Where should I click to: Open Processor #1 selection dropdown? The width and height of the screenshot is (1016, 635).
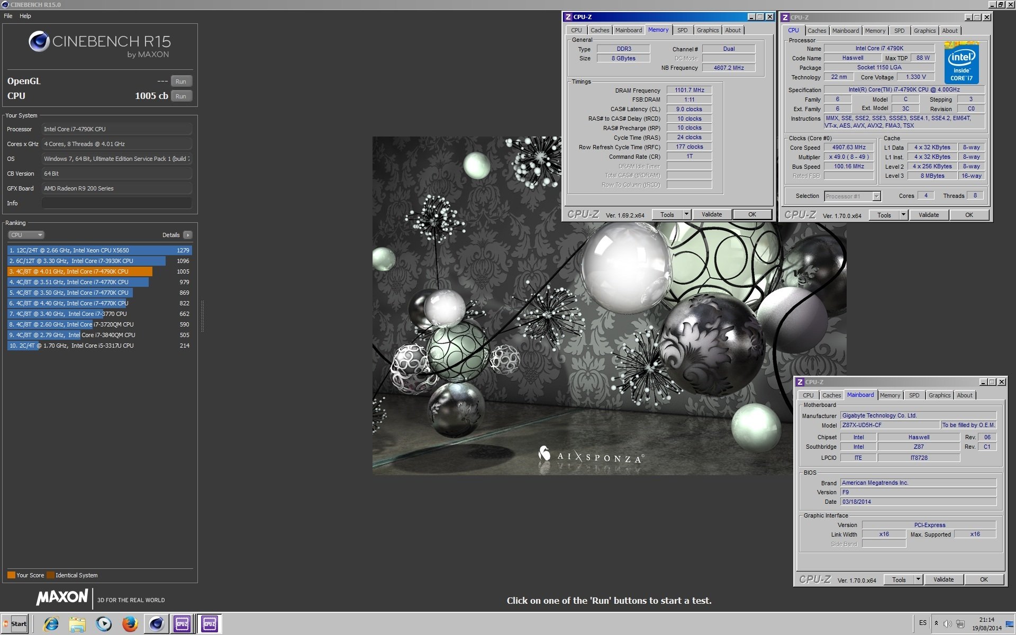click(876, 196)
